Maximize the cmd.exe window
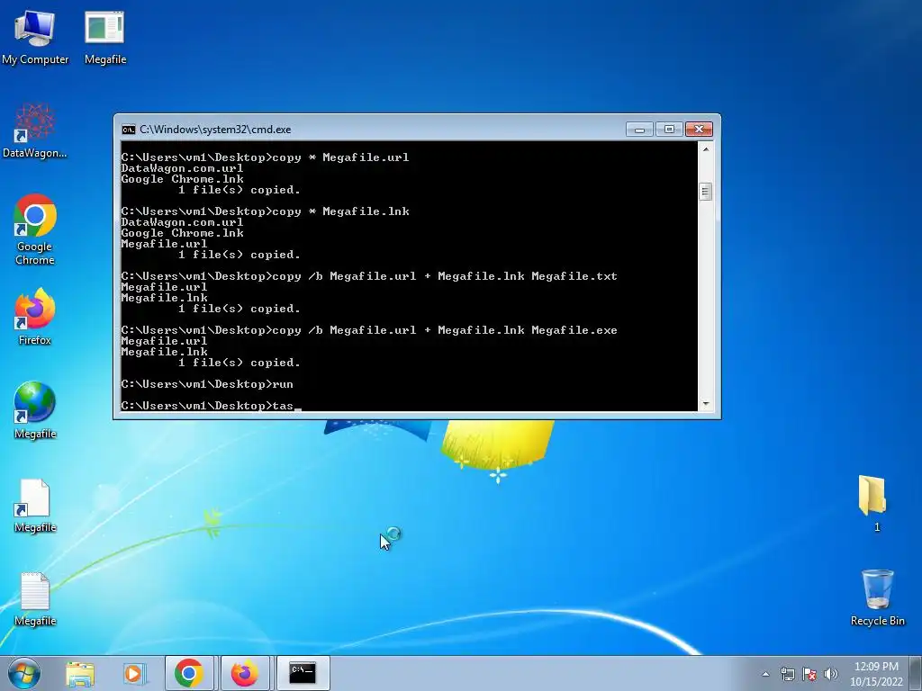The width and height of the screenshot is (922, 691). tap(669, 130)
